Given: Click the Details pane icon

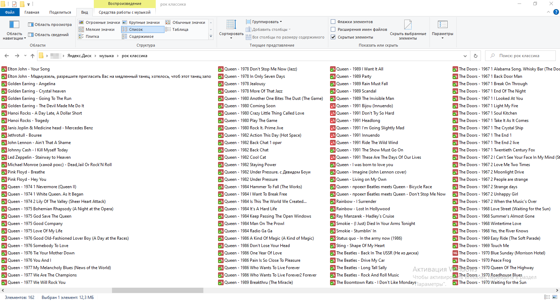Looking at the screenshot, I should 31,35.
